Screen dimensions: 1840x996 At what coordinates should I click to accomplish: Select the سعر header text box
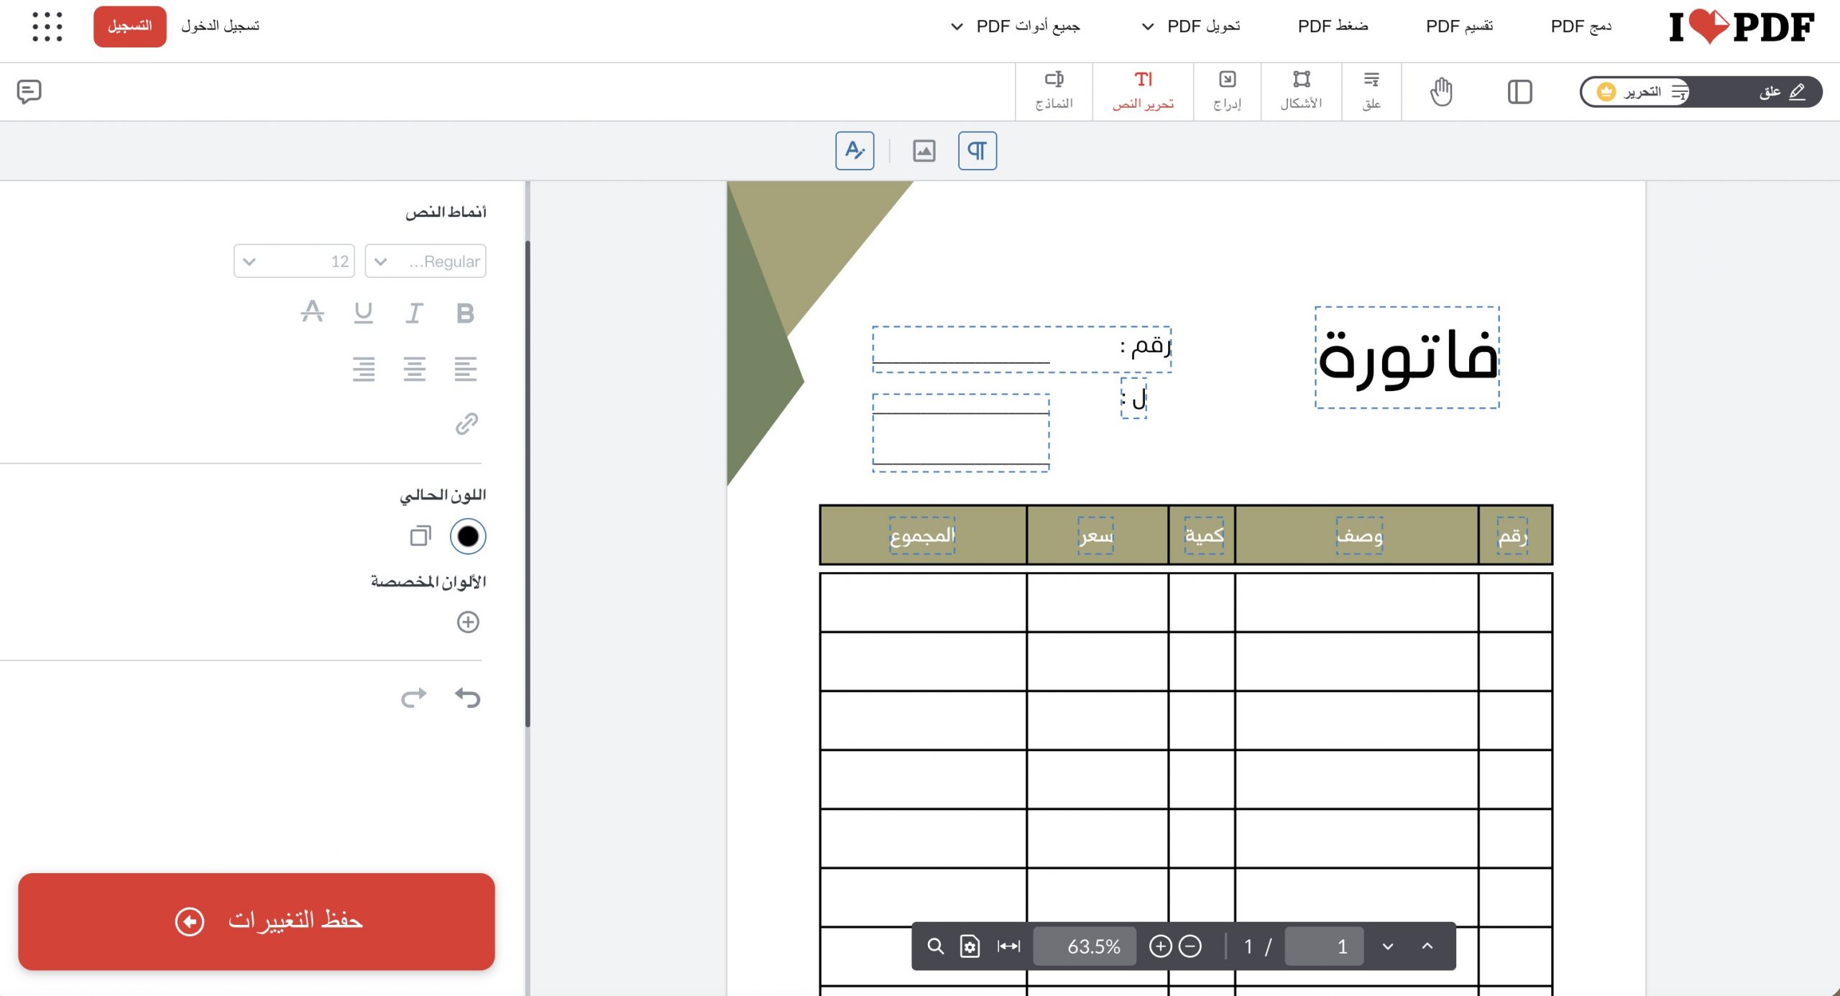click(x=1096, y=536)
